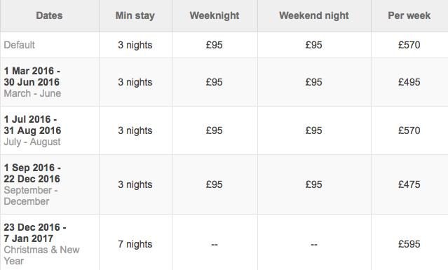Click the Min stay column header
This screenshot has width=448, height=270.
135,15
